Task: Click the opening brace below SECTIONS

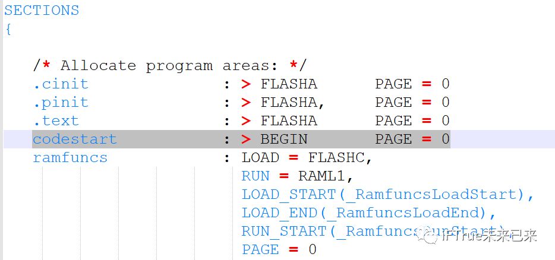Action: (x=8, y=29)
